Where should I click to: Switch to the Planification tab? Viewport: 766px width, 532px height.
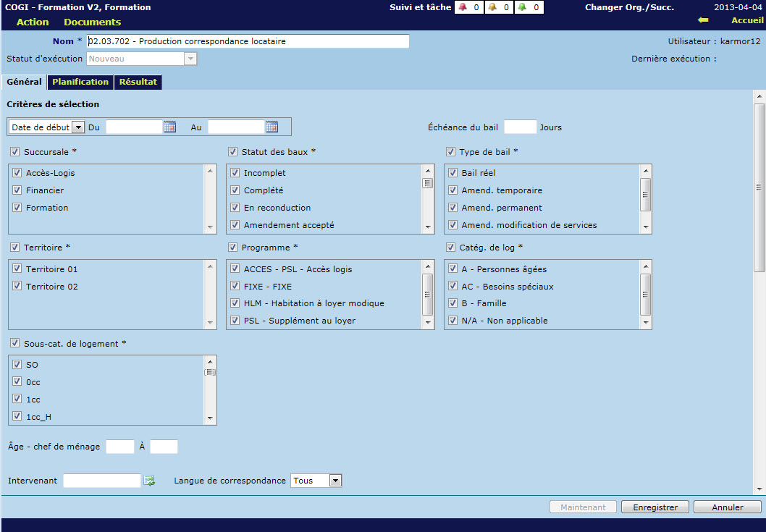(80, 83)
